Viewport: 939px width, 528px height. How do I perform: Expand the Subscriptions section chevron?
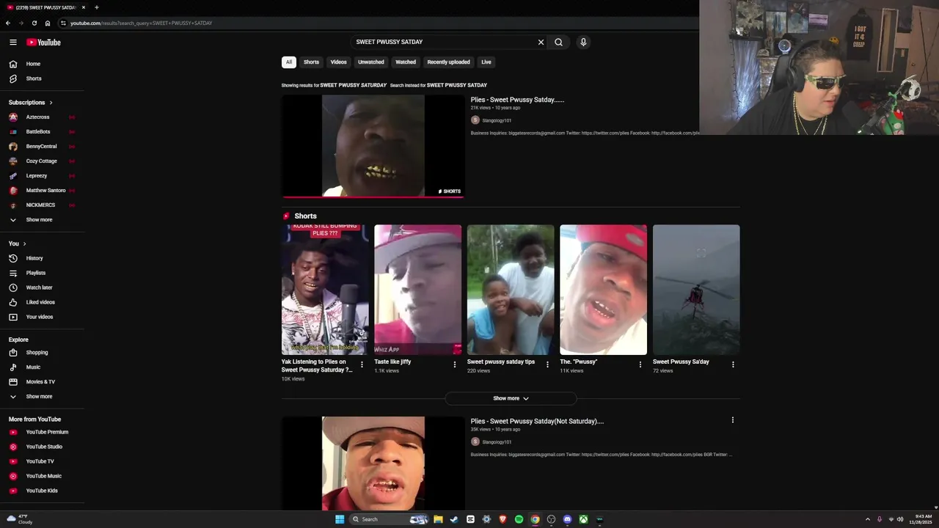[51, 103]
